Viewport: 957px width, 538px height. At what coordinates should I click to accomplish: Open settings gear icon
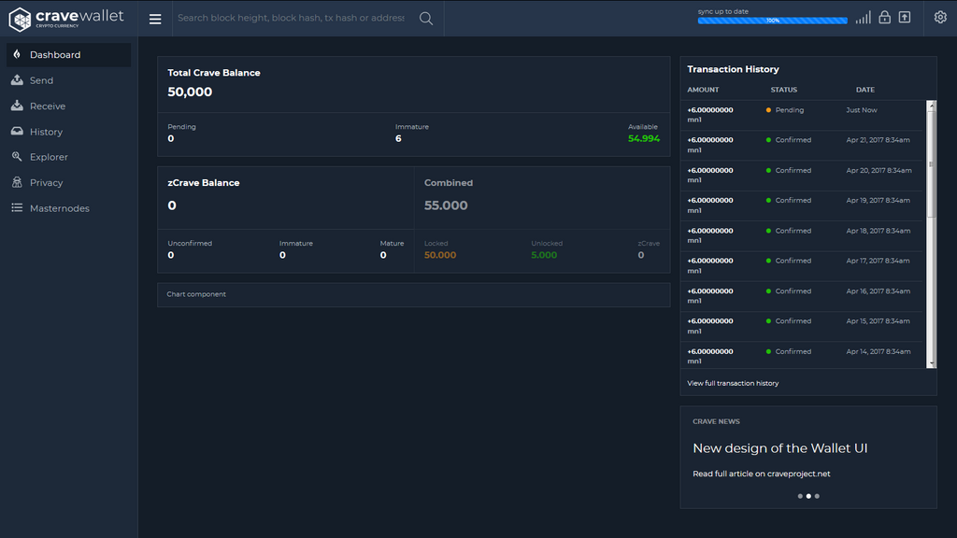click(940, 17)
